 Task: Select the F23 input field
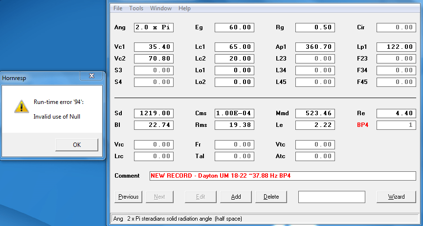(x=396, y=59)
